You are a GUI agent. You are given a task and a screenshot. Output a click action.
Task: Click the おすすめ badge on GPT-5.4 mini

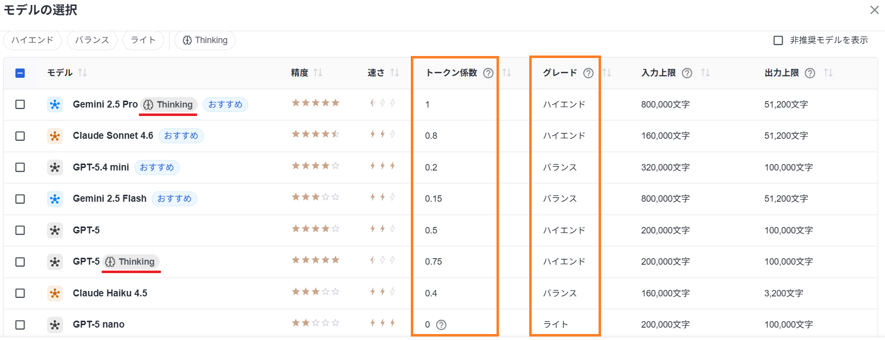(x=157, y=167)
